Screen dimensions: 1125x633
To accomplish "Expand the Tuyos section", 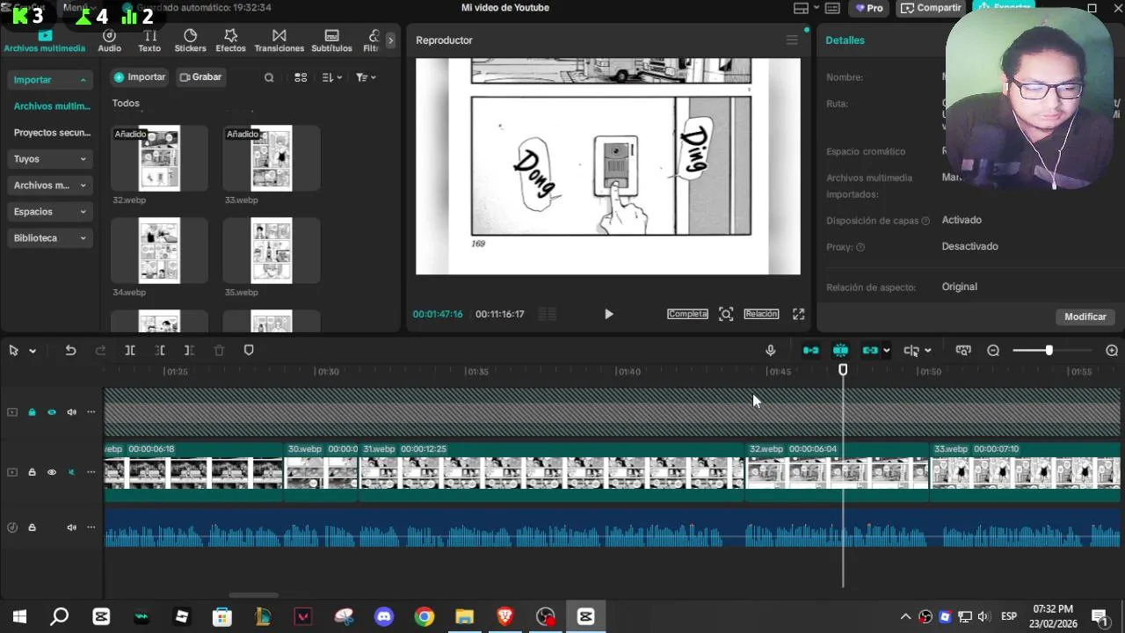I will point(51,159).
